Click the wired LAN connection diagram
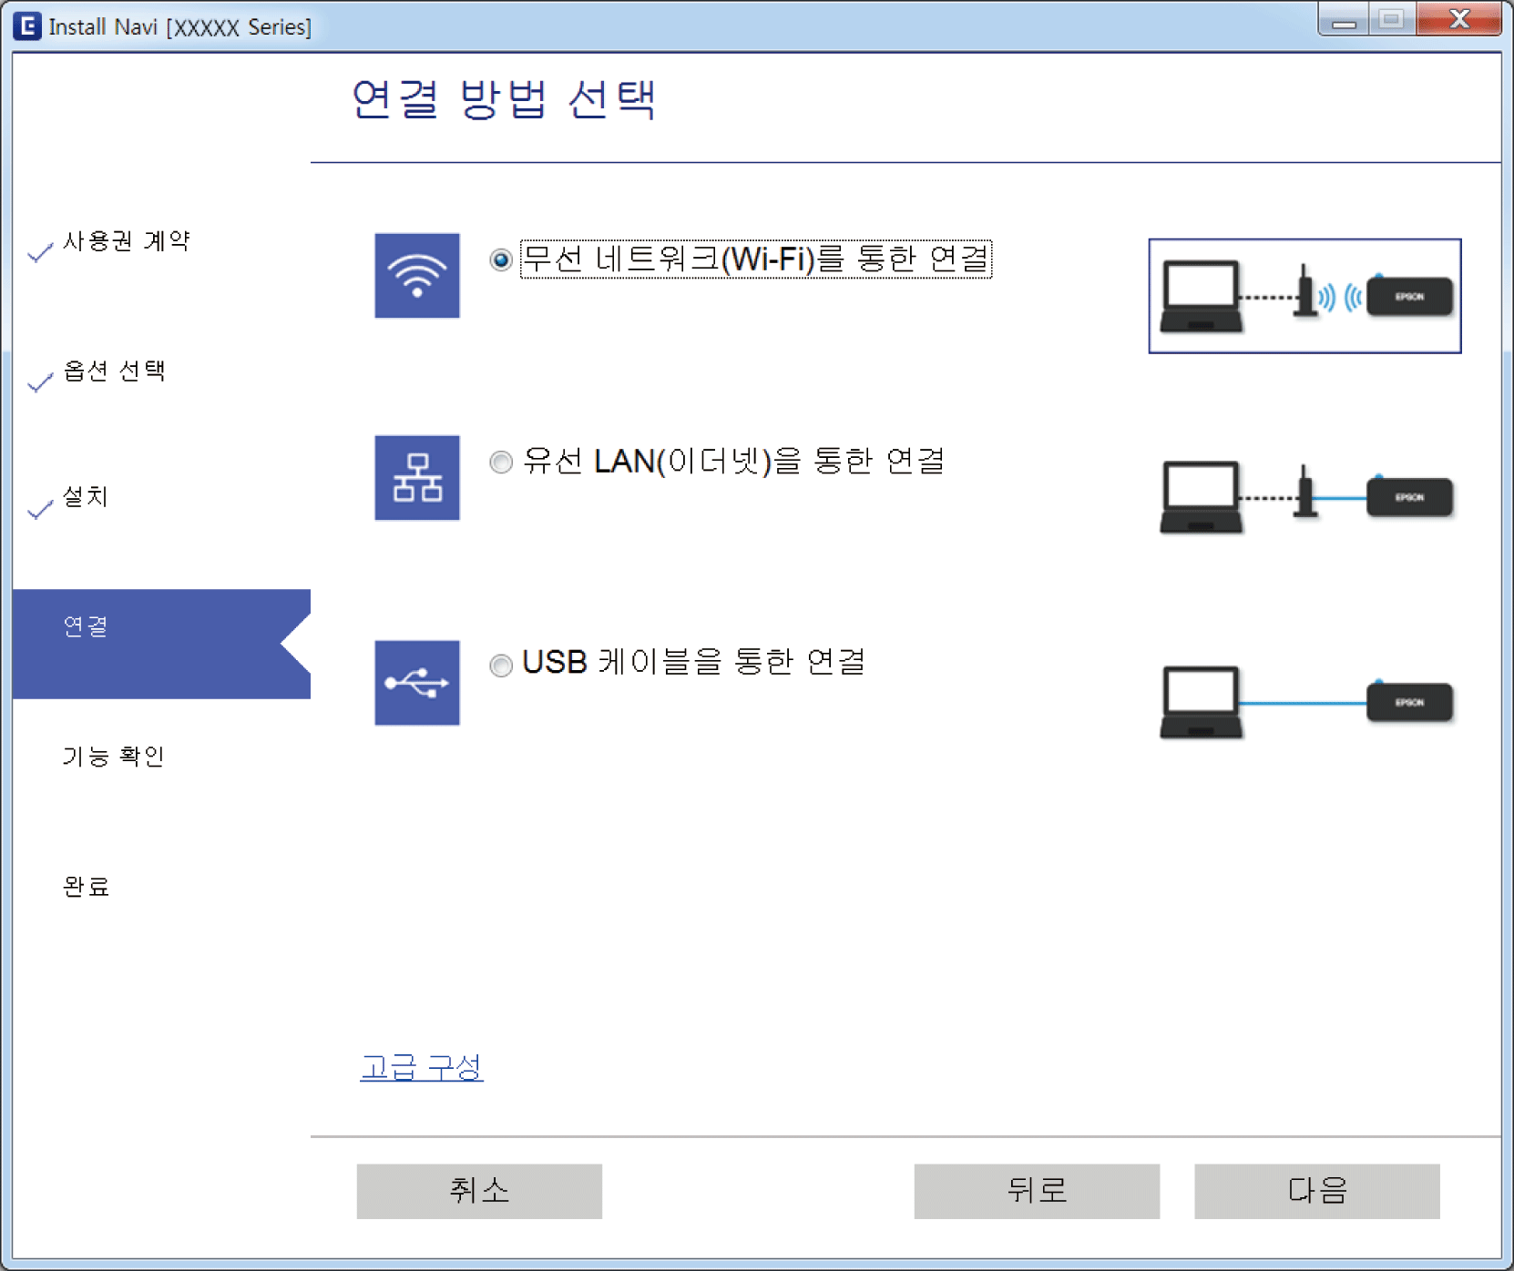1514x1271 pixels. (1304, 498)
